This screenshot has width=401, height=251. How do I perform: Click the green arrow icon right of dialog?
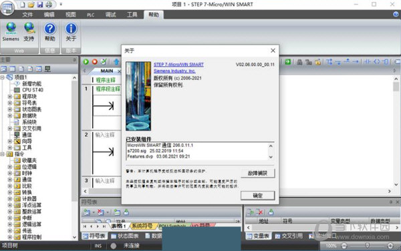point(287,62)
